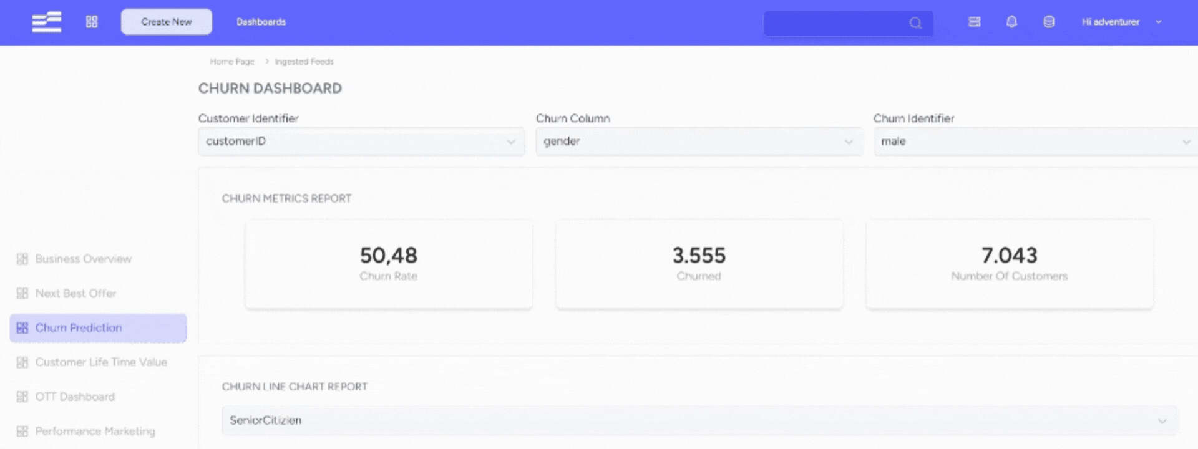Expand the Customer Identifier dropdown
Image resolution: width=1198 pixels, height=449 pixels.
[361, 142]
